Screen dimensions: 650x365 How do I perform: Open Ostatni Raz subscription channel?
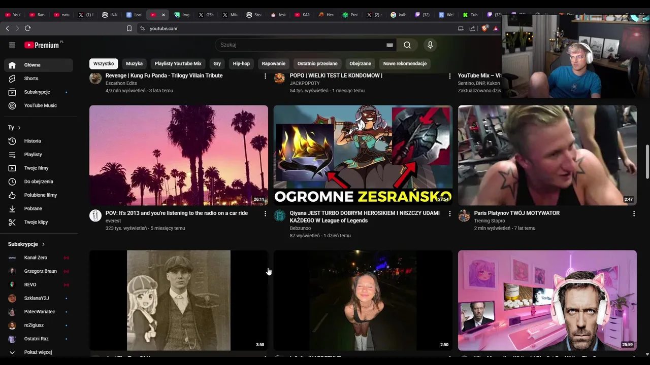(x=39, y=339)
